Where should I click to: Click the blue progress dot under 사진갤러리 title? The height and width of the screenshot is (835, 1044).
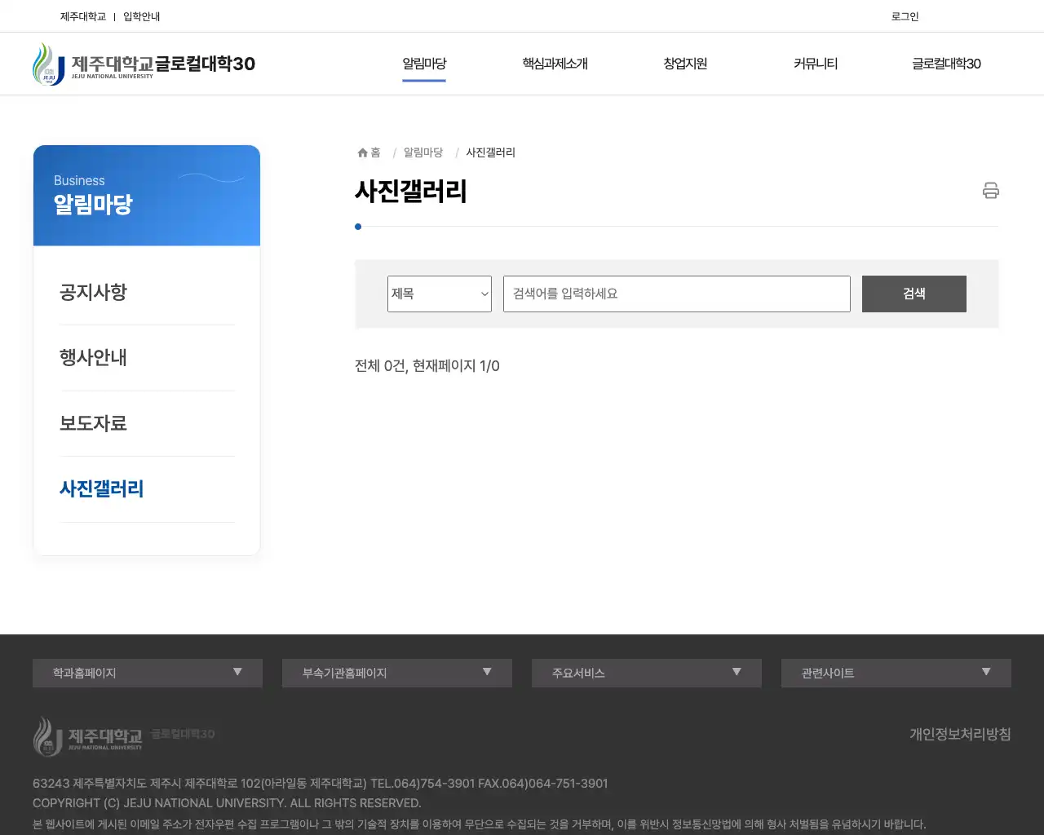coord(357,227)
